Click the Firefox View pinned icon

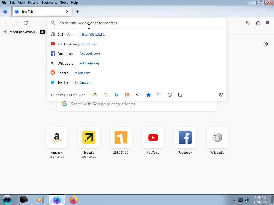tap(5, 12)
